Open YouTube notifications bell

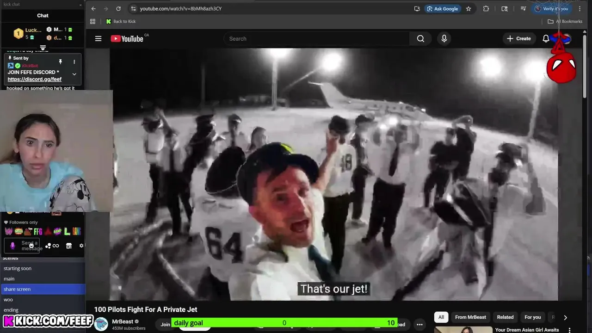click(x=546, y=38)
